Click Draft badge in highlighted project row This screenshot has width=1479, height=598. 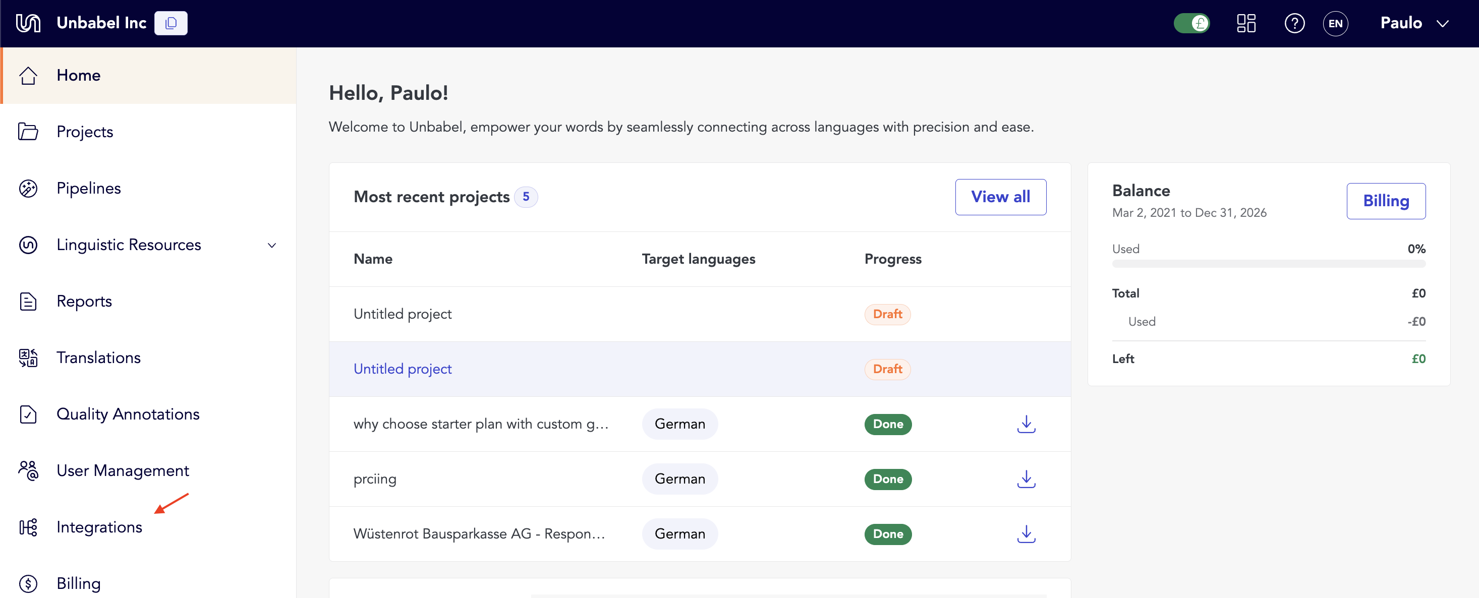pyautogui.click(x=887, y=369)
